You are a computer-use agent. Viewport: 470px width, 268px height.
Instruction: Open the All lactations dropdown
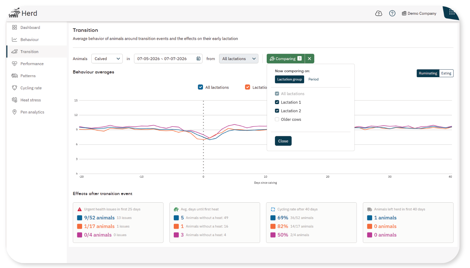tap(239, 59)
